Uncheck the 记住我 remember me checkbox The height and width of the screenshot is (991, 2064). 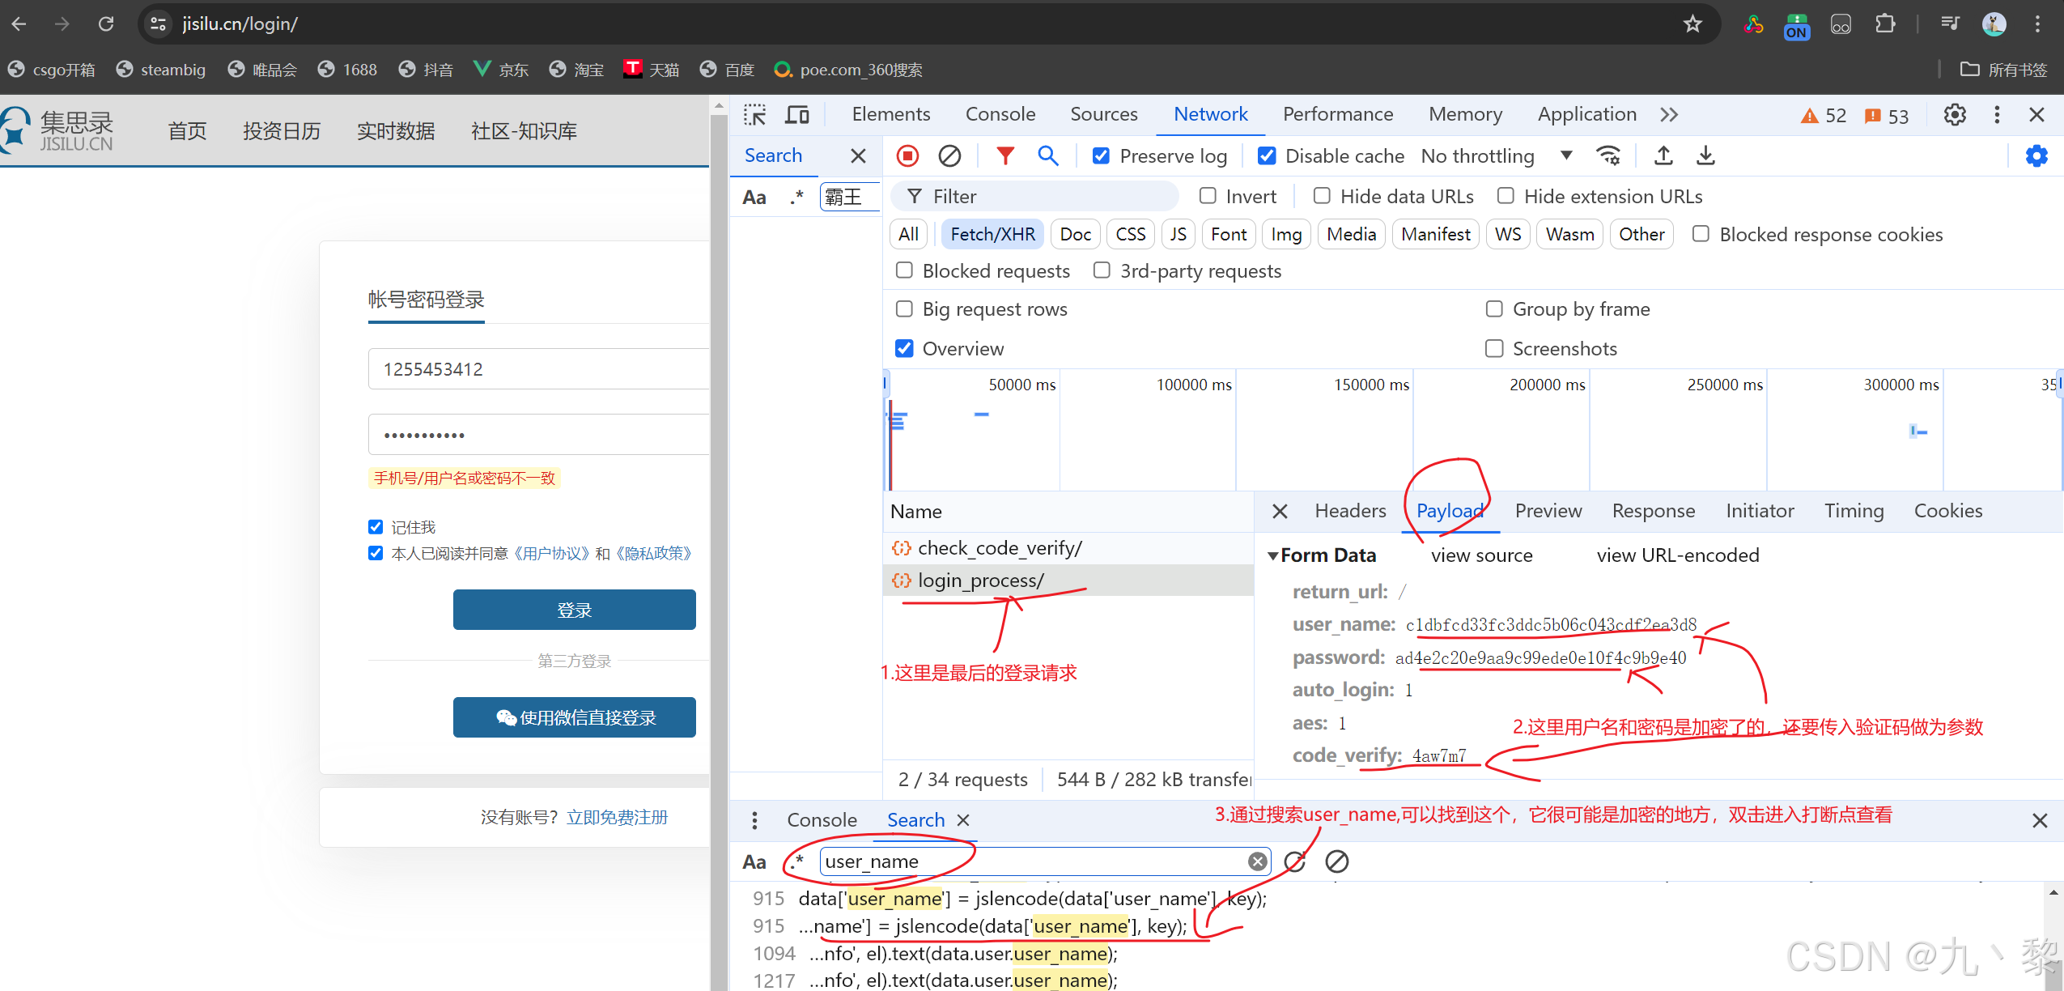[x=376, y=527]
